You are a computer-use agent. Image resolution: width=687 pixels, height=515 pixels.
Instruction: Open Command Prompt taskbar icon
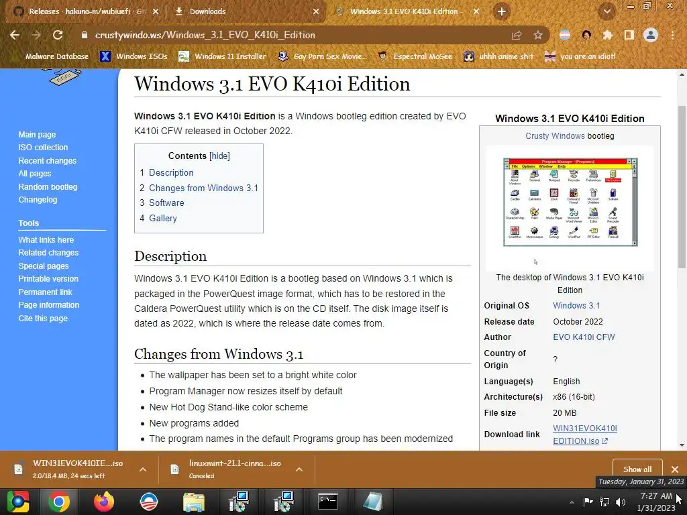pos(328,502)
